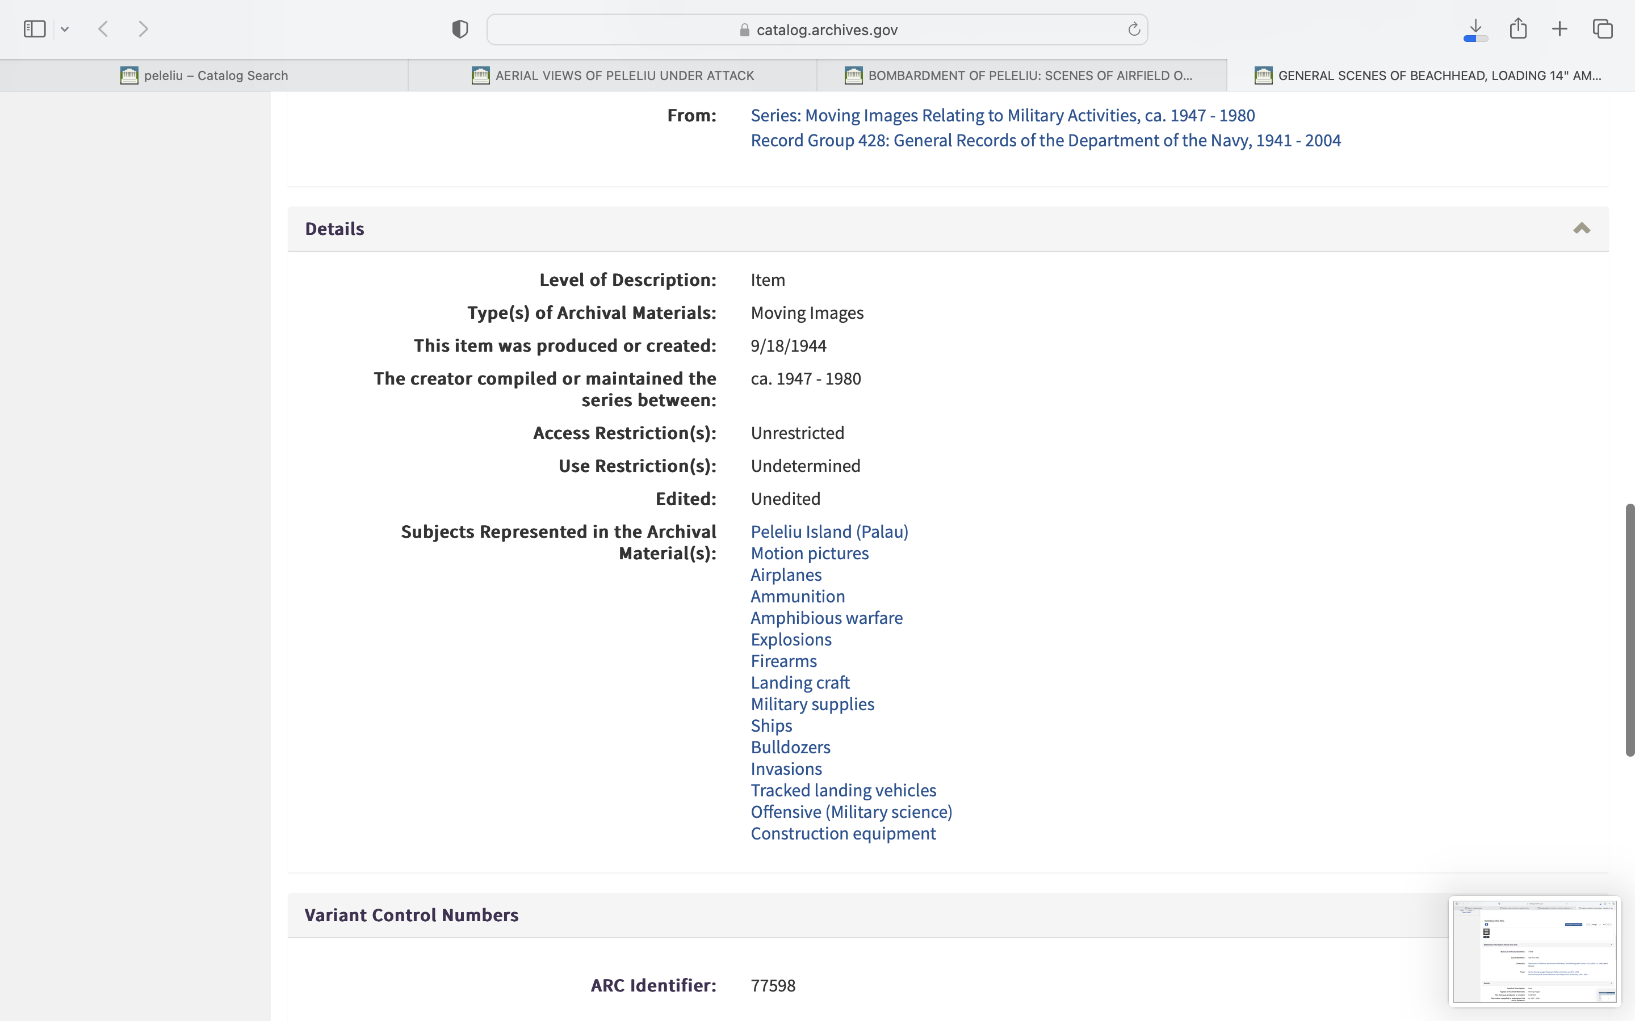The width and height of the screenshot is (1635, 1021).
Task: Go back with the back arrow
Action: pos(103,29)
